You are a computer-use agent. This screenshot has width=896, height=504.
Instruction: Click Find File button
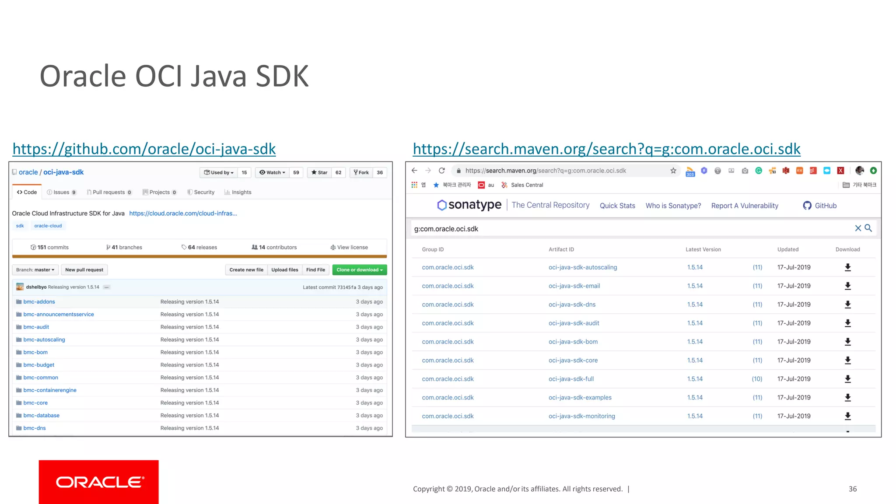(315, 270)
